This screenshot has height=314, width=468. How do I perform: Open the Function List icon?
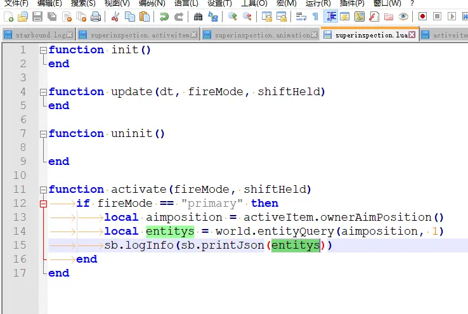(x=374, y=16)
